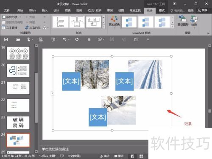Click the start-slideshow icon beside print preview
212x159 pixels.
point(53,39)
